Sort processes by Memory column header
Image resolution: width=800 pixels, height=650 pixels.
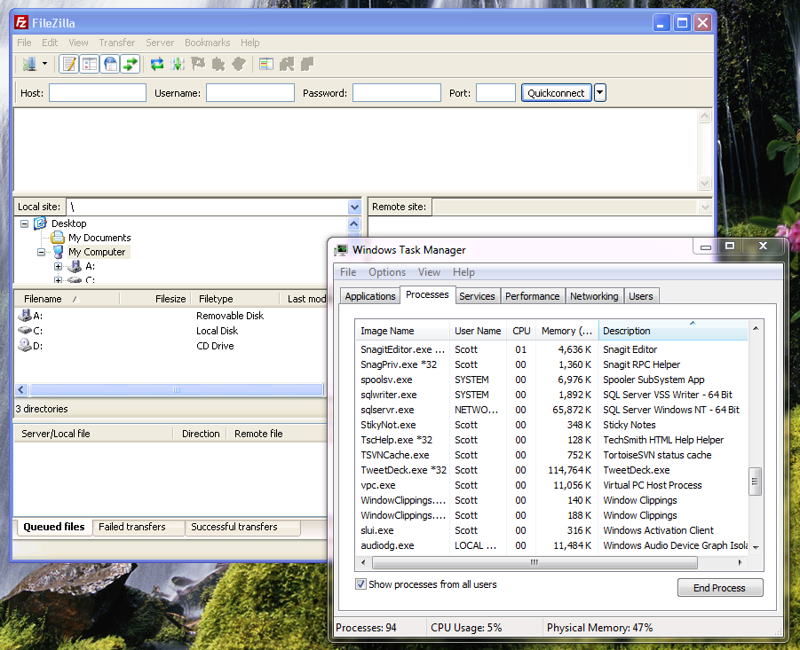coord(566,331)
